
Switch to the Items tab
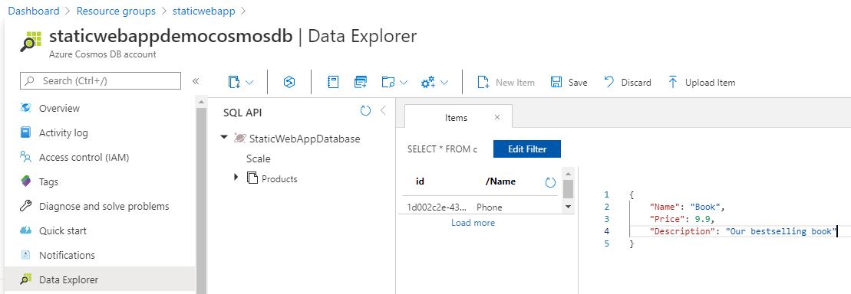coord(456,117)
